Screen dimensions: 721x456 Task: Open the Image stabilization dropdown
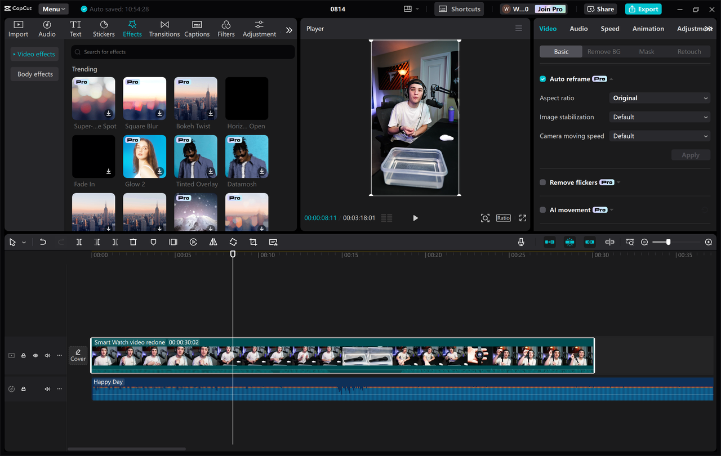659,117
